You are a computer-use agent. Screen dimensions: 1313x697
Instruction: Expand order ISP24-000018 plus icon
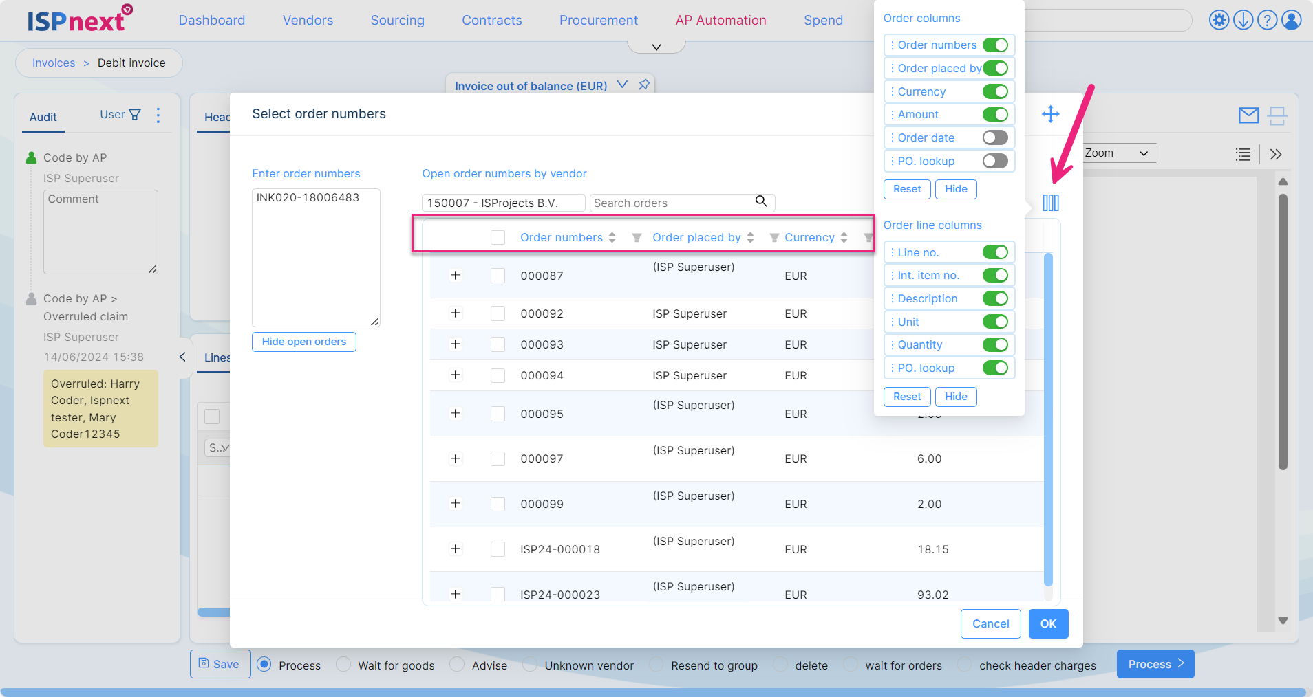[x=456, y=549]
